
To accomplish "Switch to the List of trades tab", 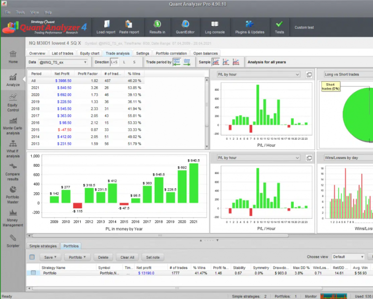I will [63, 53].
